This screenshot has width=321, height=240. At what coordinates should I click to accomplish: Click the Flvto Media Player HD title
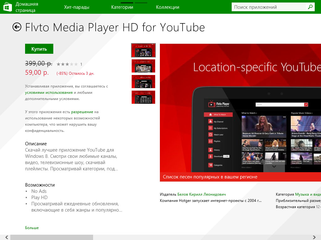115,27
